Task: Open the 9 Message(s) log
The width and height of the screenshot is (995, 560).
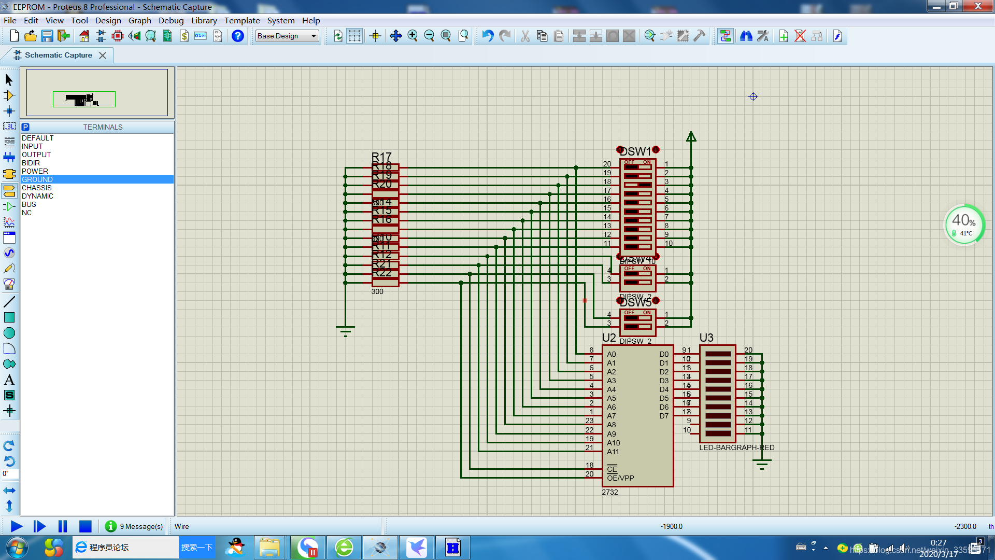Action: click(134, 526)
